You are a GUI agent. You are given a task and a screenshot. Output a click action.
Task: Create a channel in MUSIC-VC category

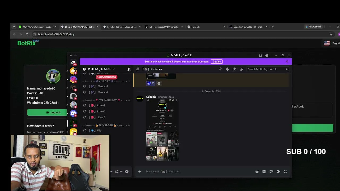pos(129,81)
